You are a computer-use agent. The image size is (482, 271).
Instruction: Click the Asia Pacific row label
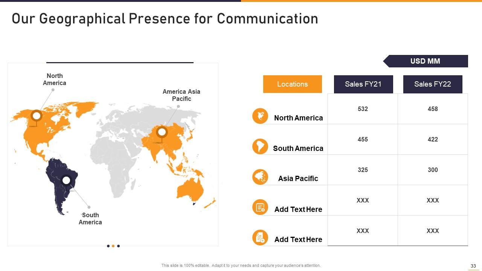[x=298, y=178]
